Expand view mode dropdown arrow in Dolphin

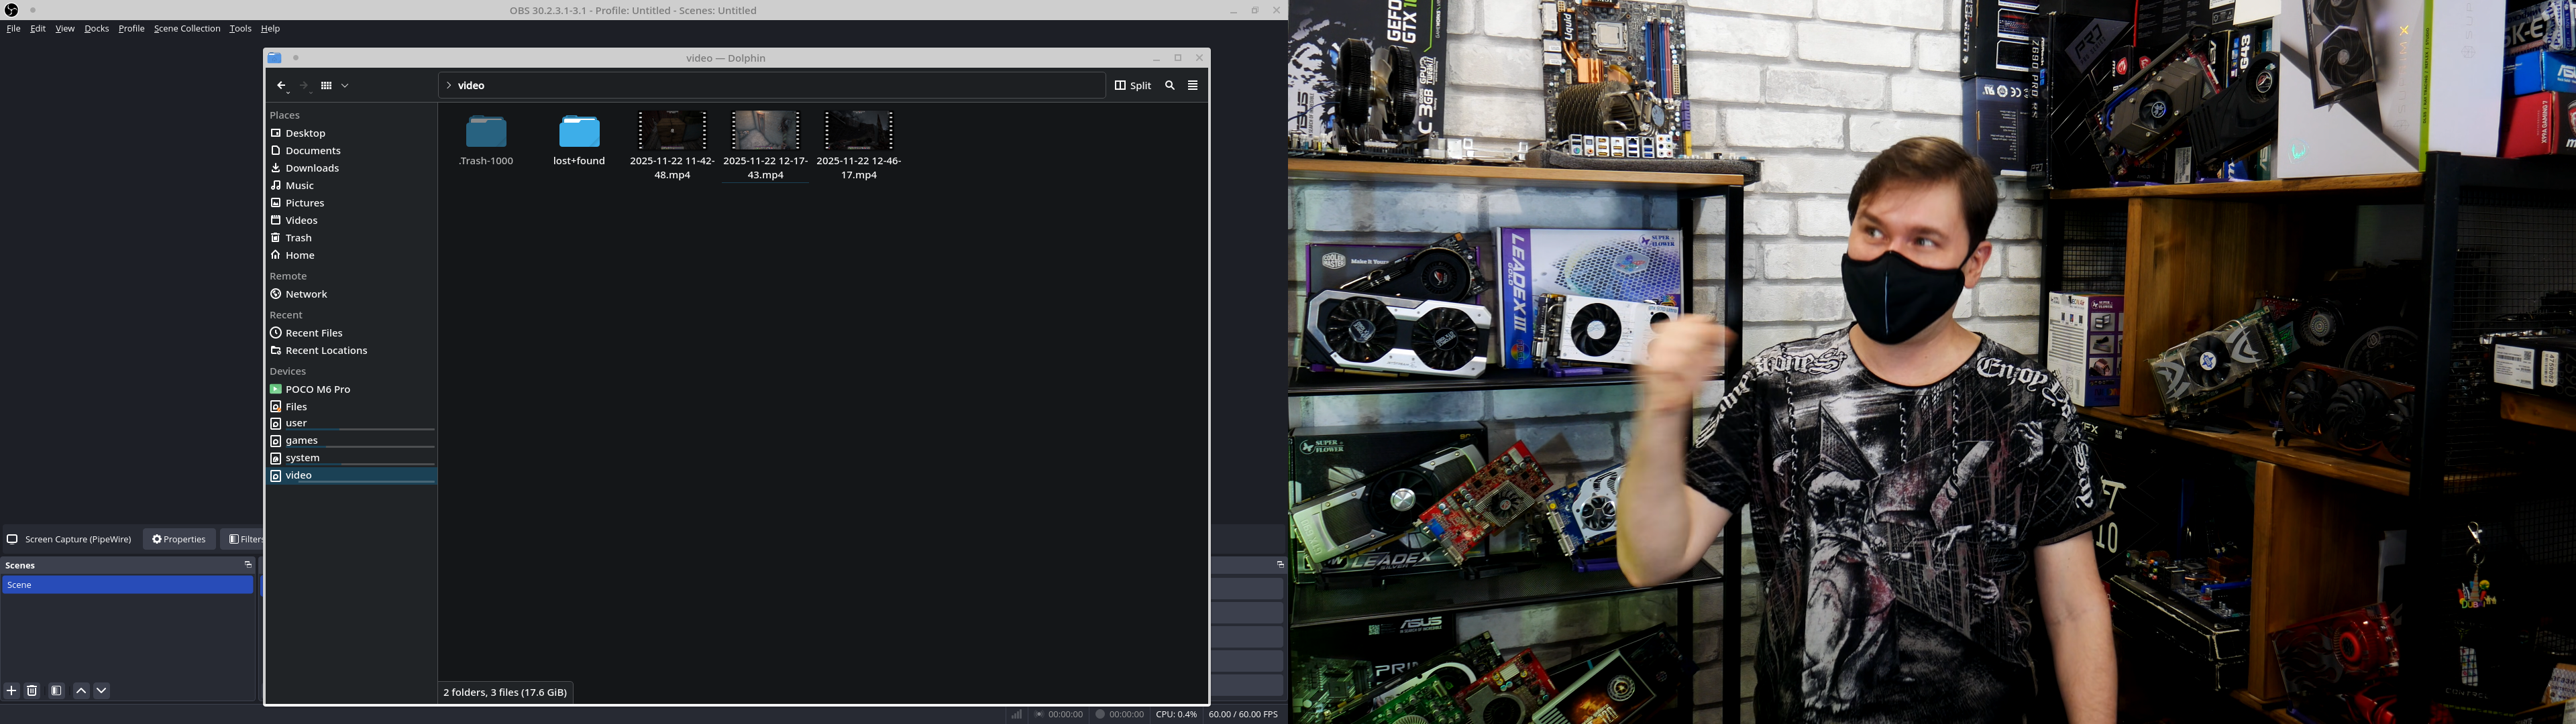[x=345, y=86]
